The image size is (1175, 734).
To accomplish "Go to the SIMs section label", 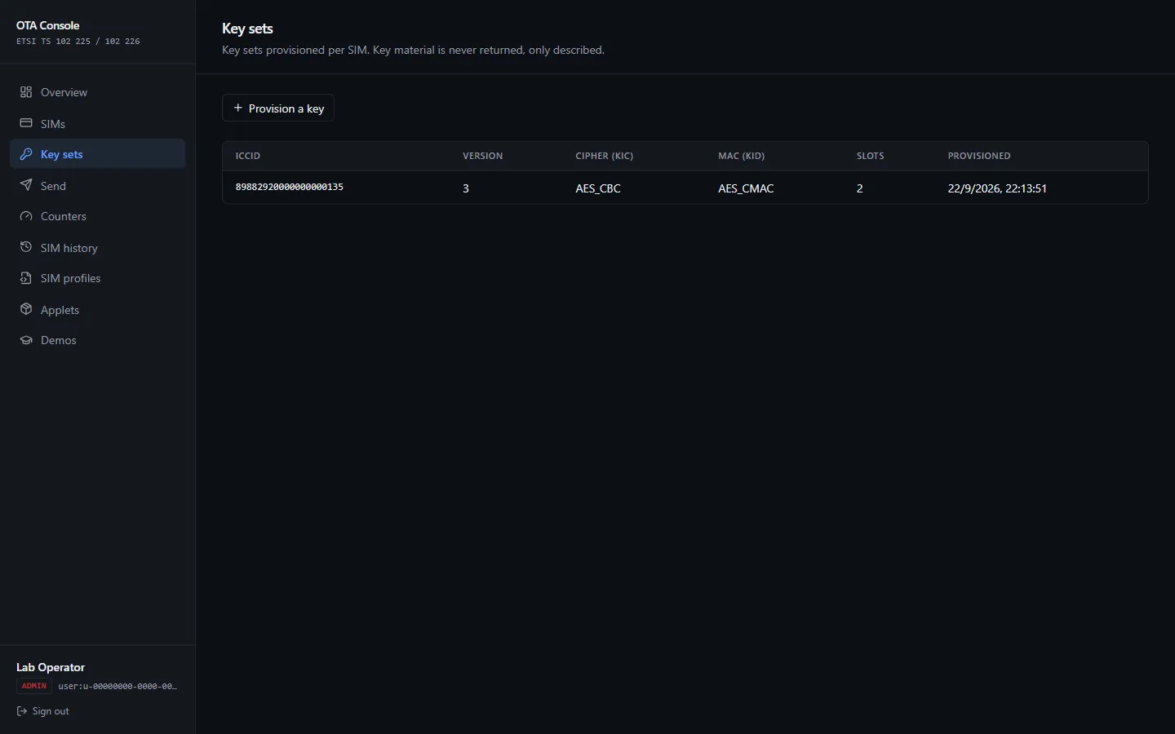I will coord(53,124).
